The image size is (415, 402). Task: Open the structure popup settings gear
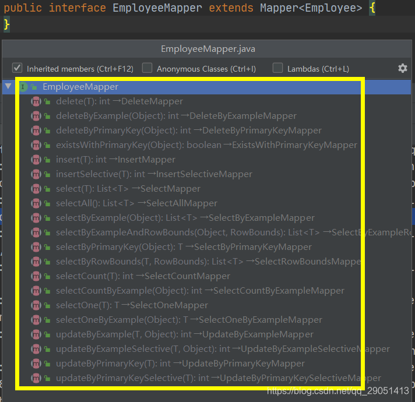[403, 68]
